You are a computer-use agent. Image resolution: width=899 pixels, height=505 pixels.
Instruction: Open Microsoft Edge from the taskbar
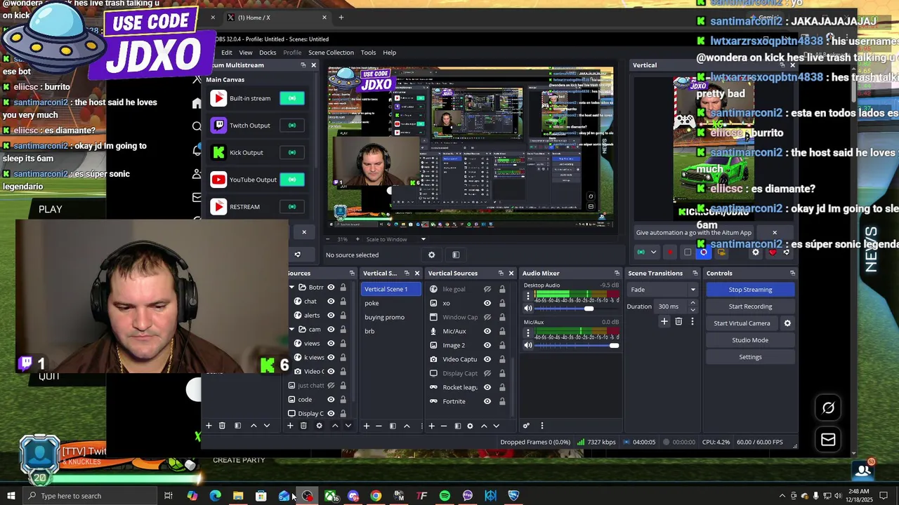tap(215, 496)
